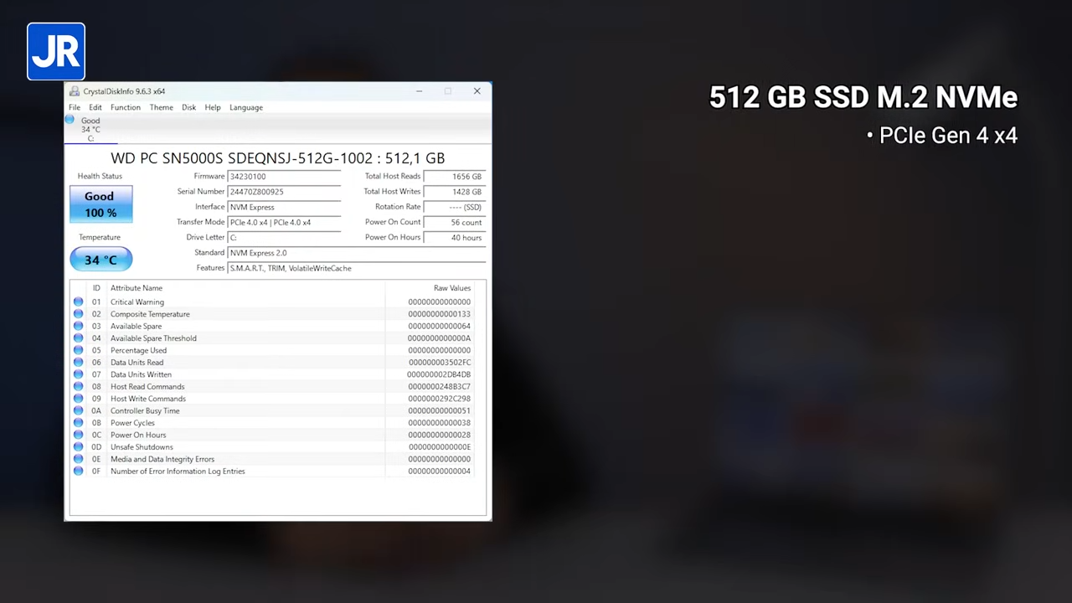The width and height of the screenshot is (1072, 603).
Task: Click the 34 °C temperature button
Action: pos(100,260)
